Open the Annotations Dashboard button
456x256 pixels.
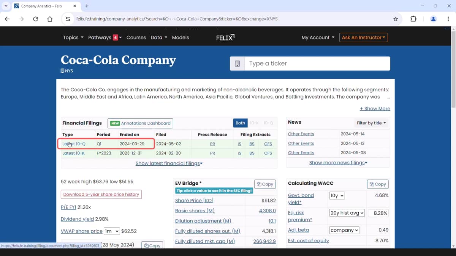coord(140,123)
